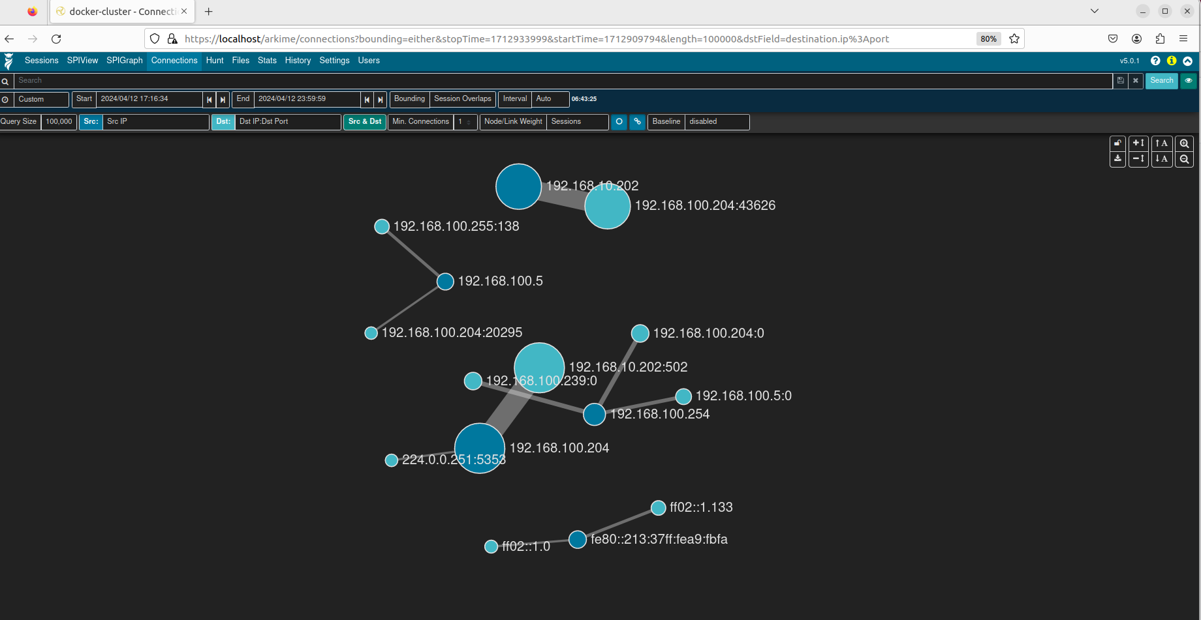Increase label text size (up arrow A)

(1161, 143)
